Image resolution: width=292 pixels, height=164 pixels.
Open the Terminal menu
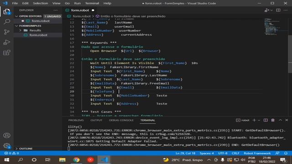coord(92,3)
